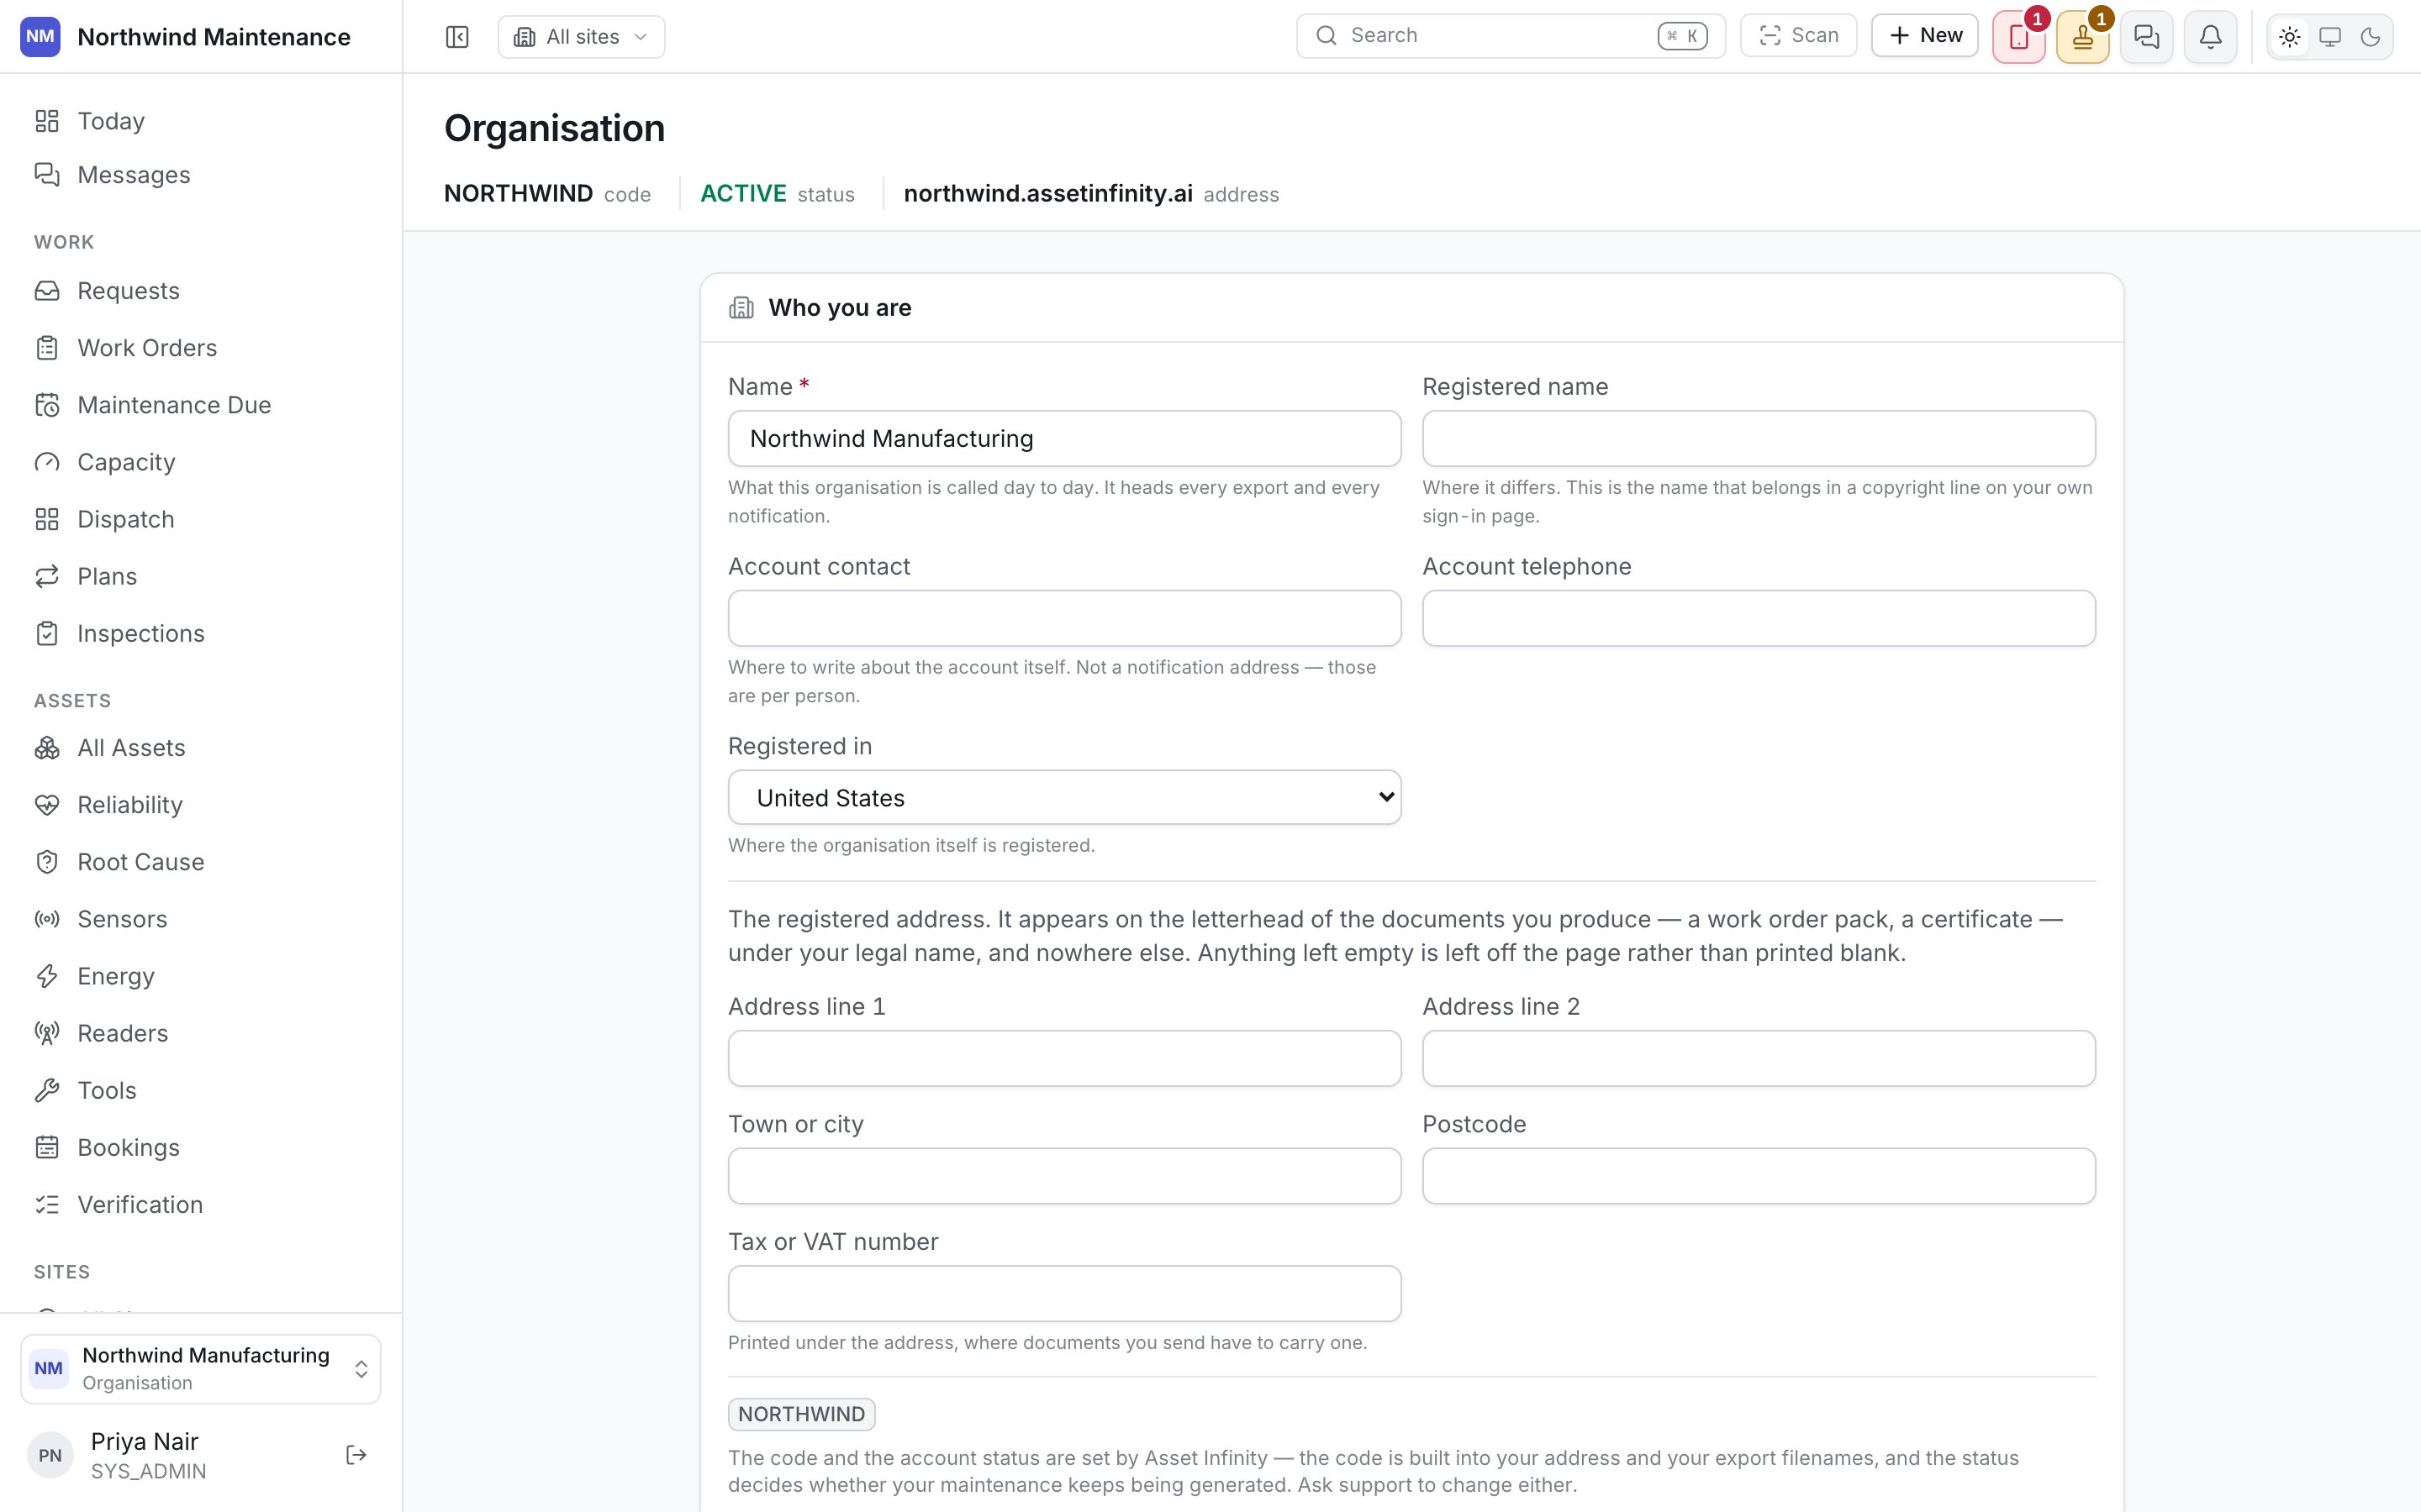Open Work Orders in sidebar

click(x=201, y=348)
